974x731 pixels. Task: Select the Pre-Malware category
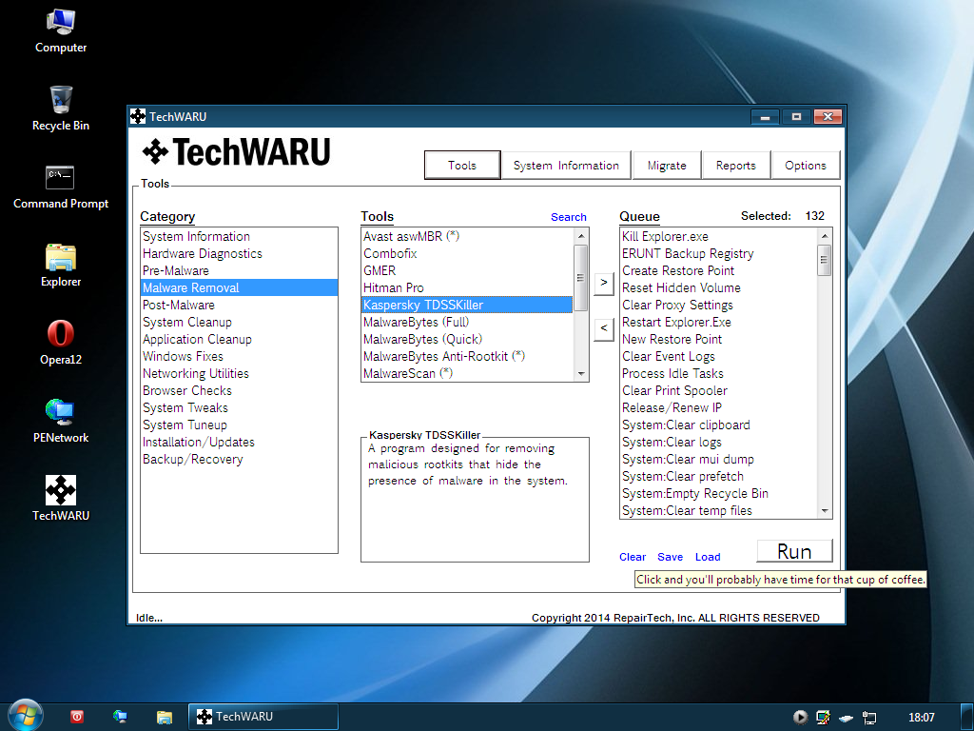click(x=239, y=270)
